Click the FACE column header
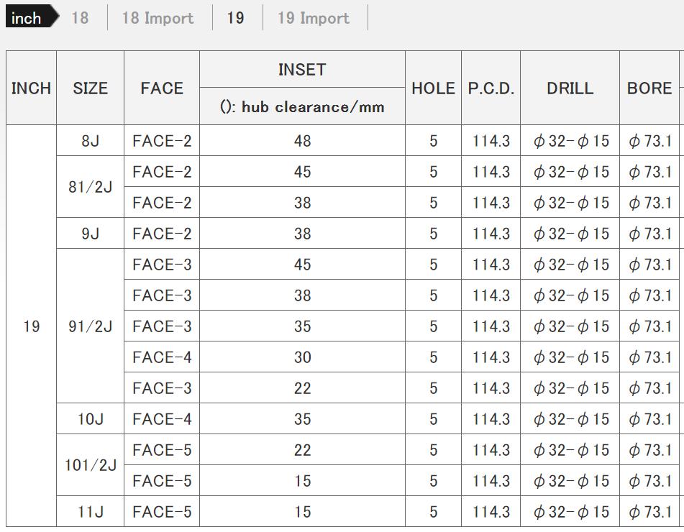The height and width of the screenshot is (532, 684). click(x=162, y=88)
